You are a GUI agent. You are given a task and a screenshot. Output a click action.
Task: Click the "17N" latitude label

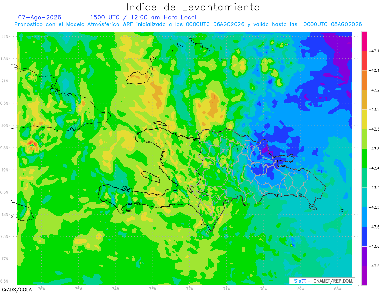pos(5,259)
